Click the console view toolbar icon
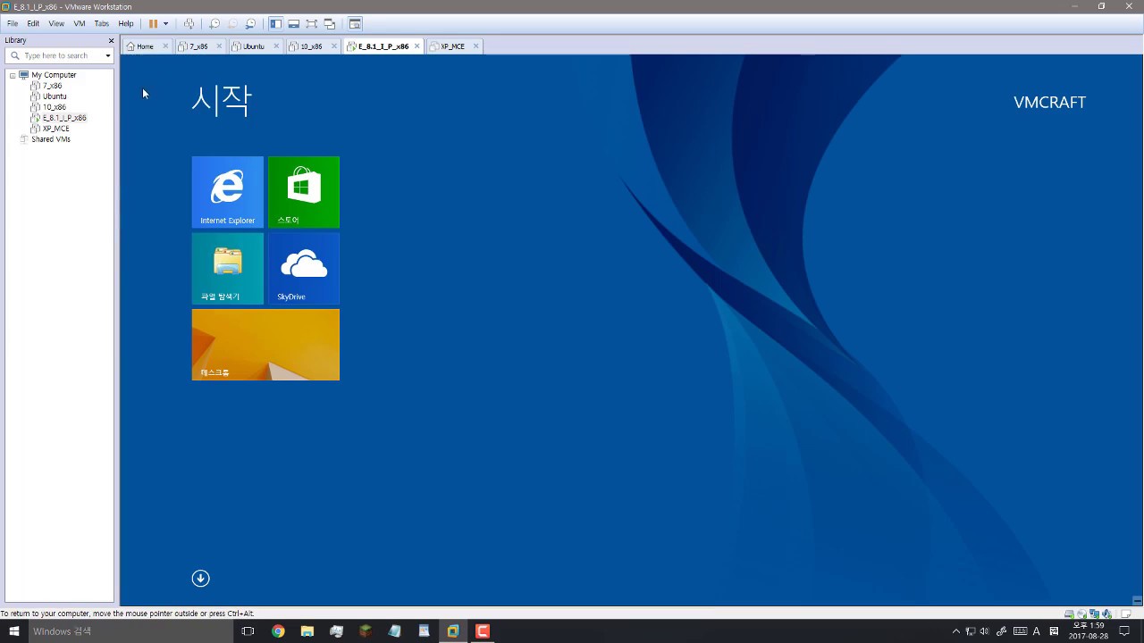The image size is (1144, 643). pos(355,23)
